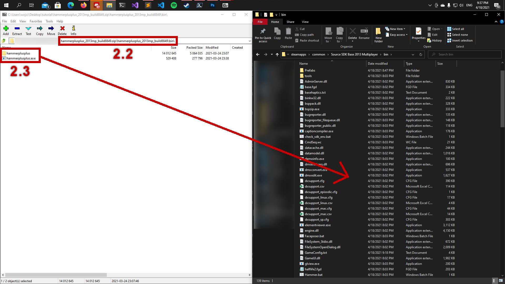Open Steam from the taskbar
505x284 pixels.
(x=186, y=5)
